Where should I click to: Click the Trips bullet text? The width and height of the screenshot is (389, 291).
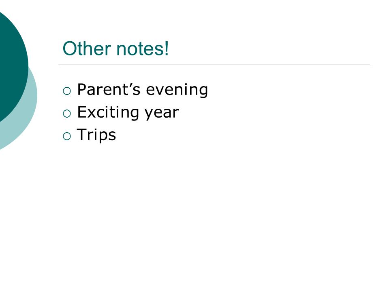96,135
